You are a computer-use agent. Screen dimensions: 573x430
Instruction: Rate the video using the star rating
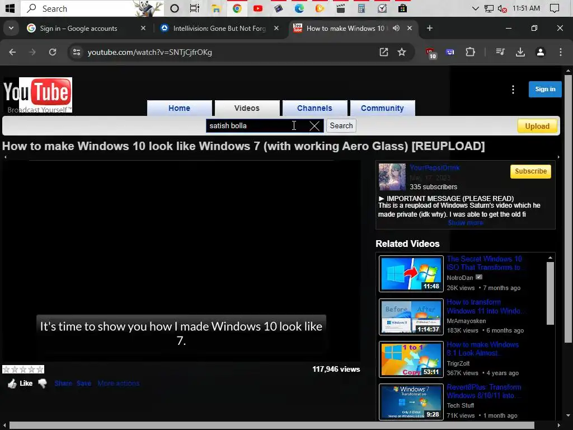click(23, 370)
